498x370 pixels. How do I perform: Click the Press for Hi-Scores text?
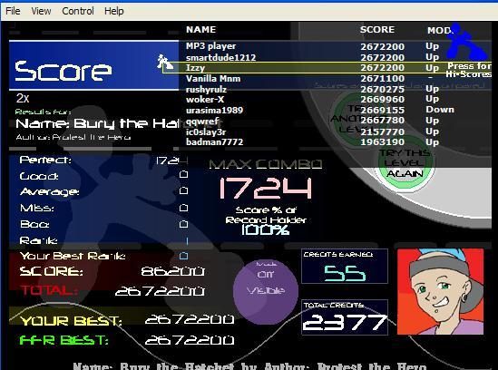[468, 70]
